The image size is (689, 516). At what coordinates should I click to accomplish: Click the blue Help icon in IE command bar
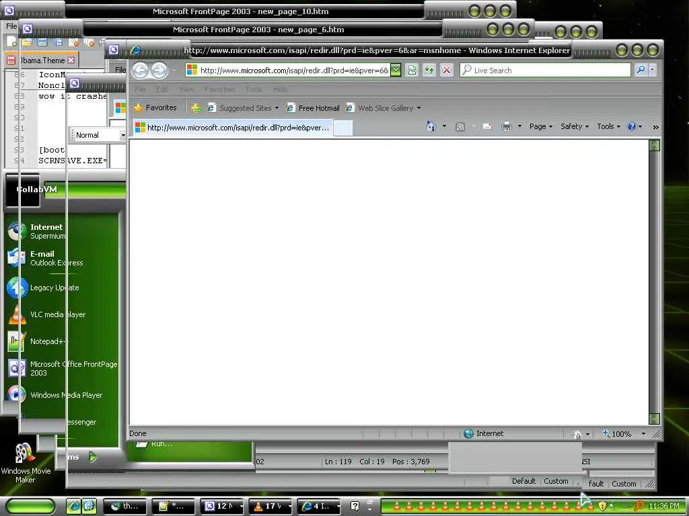pos(632,126)
